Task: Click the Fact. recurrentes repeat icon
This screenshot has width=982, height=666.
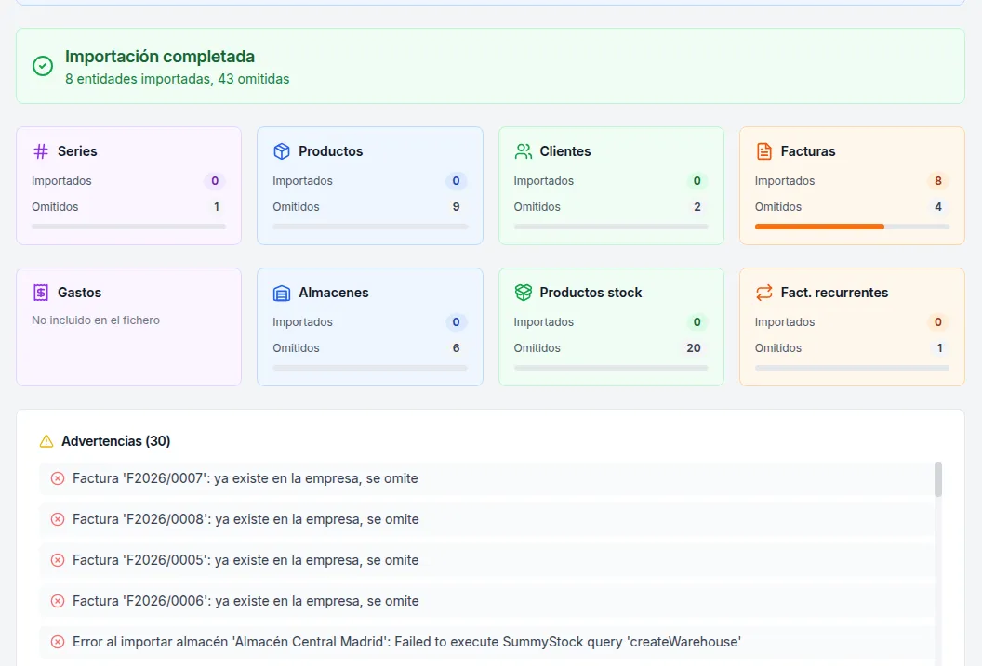Action: (764, 293)
